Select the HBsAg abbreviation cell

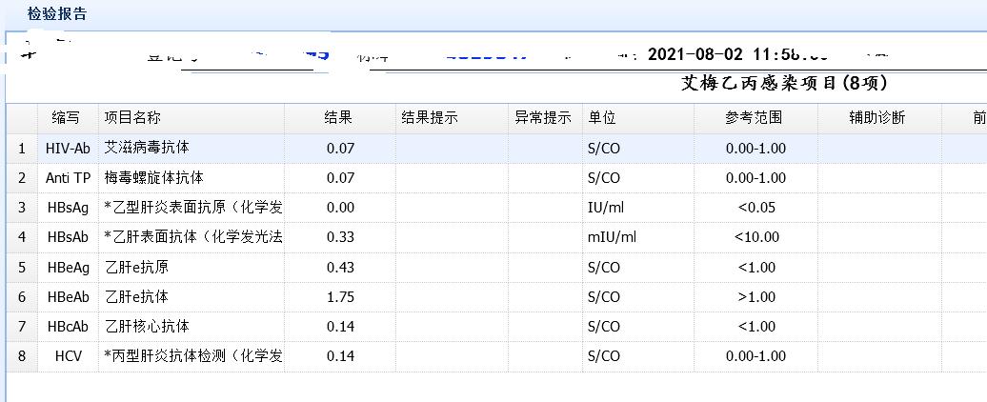68,208
